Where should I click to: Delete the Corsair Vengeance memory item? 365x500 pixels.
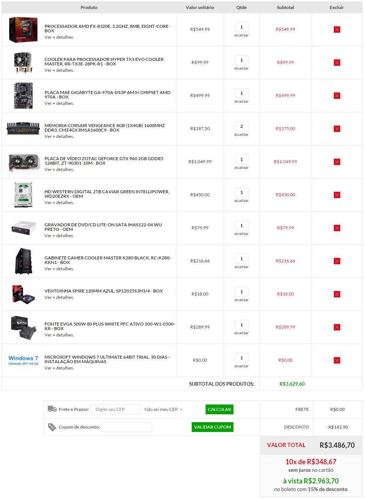pyautogui.click(x=337, y=129)
